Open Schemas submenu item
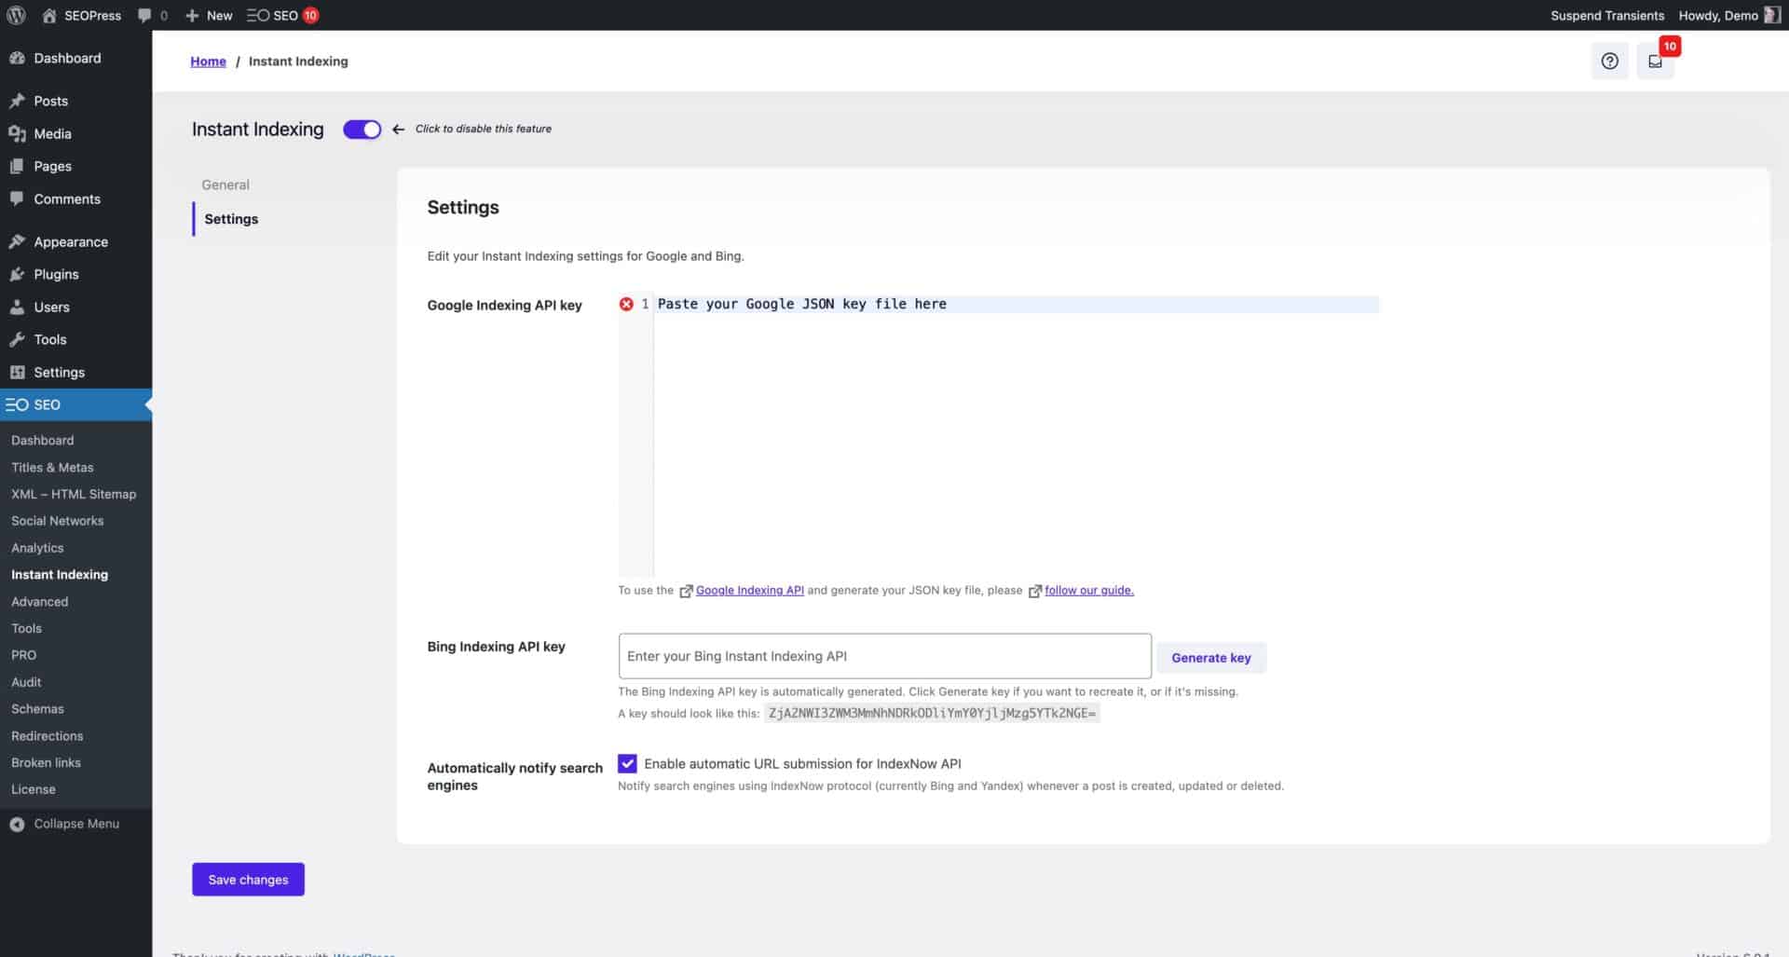 point(37,709)
